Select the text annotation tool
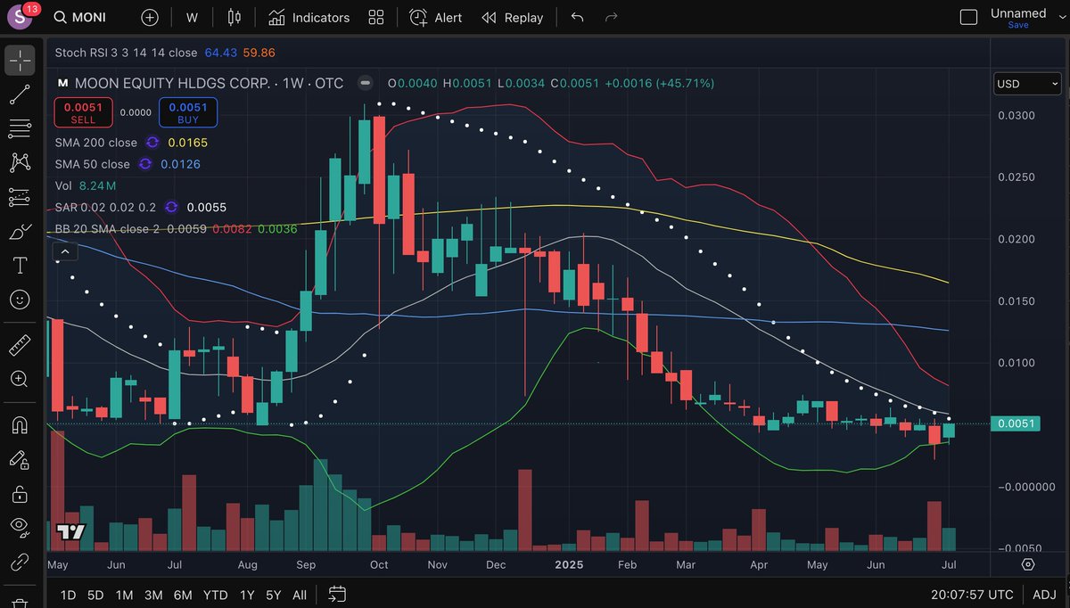 20,266
